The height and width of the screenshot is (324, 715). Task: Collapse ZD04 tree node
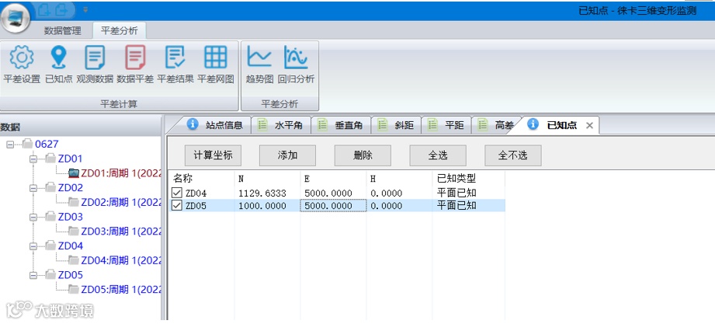(33, 246)
